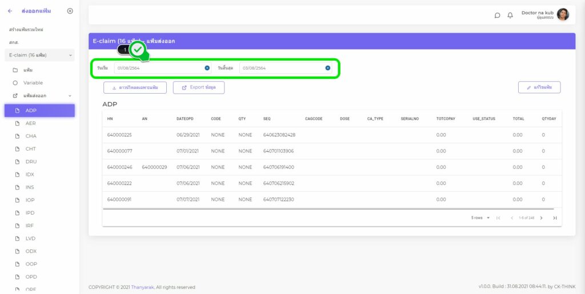Clear the end date field
Viewport: 585px width, 294px height.
(x=328, y=68)
